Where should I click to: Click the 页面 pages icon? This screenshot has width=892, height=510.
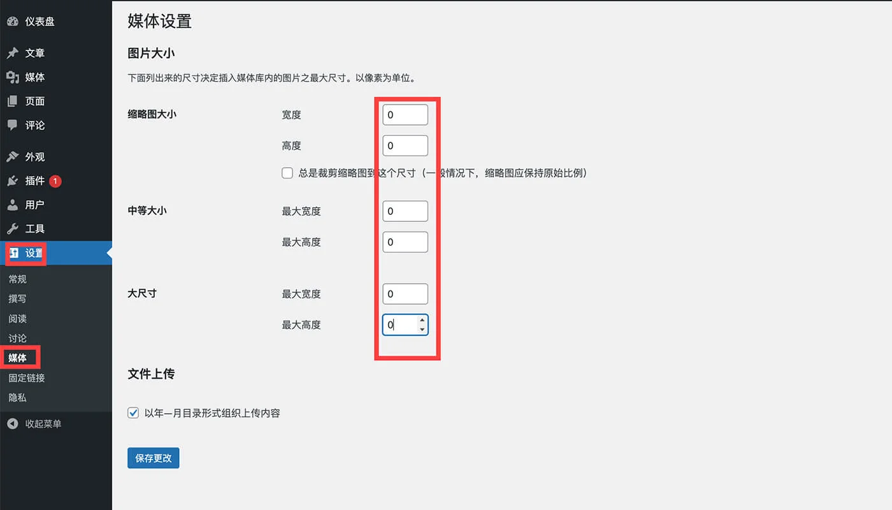tap(14, 101)
